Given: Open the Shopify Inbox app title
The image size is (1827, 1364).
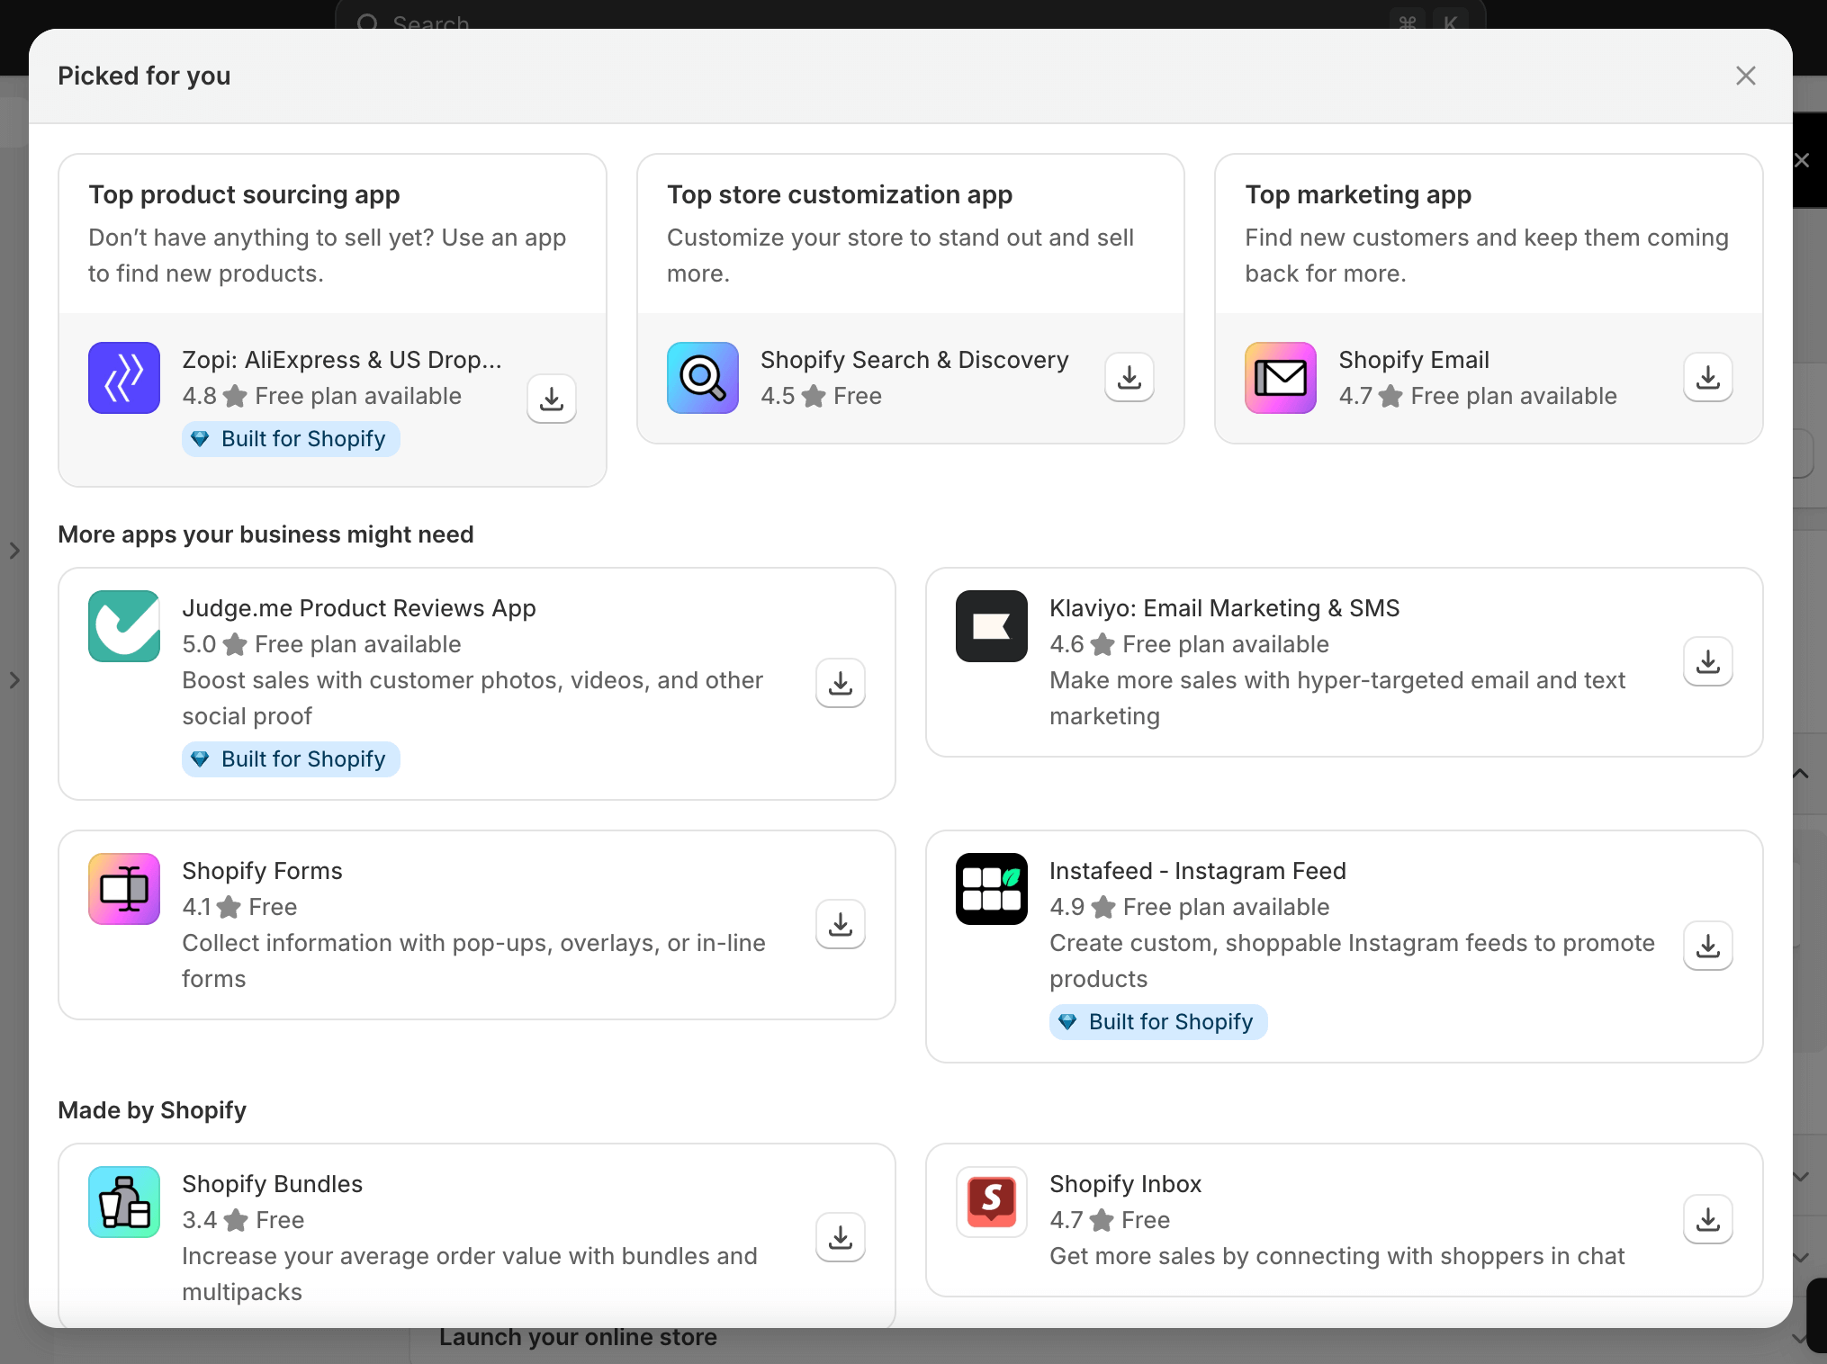Looking at the screenshot, I should [1125, 1184].
